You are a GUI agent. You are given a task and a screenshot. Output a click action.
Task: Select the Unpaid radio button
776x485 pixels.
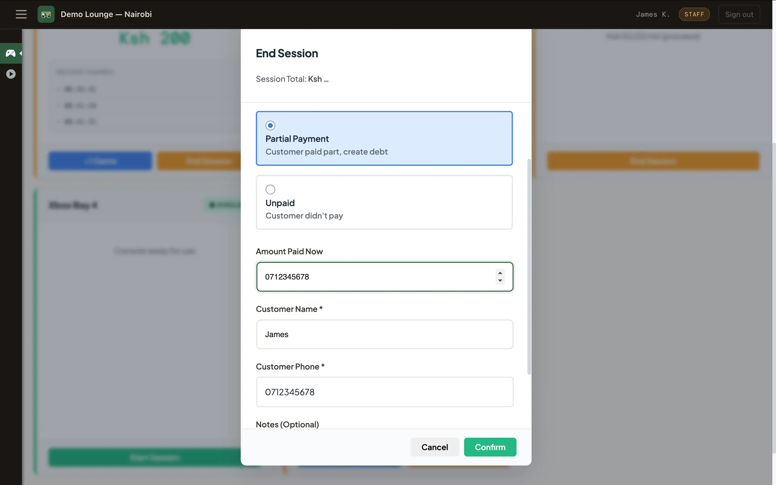(270, 189)
